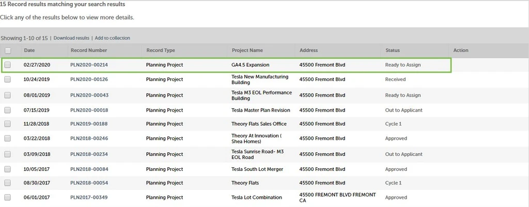Sort by the Date column header

click(29, 50)
